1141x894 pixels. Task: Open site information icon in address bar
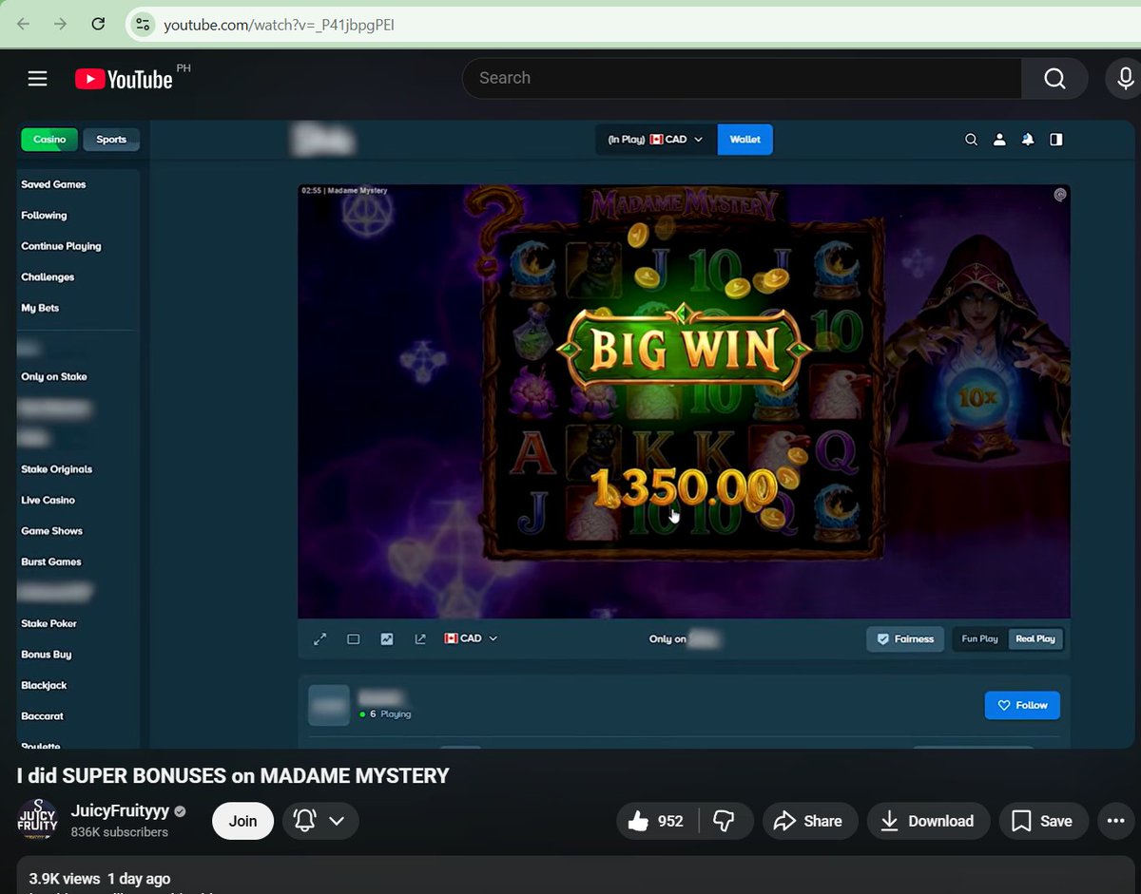[143, 25]
